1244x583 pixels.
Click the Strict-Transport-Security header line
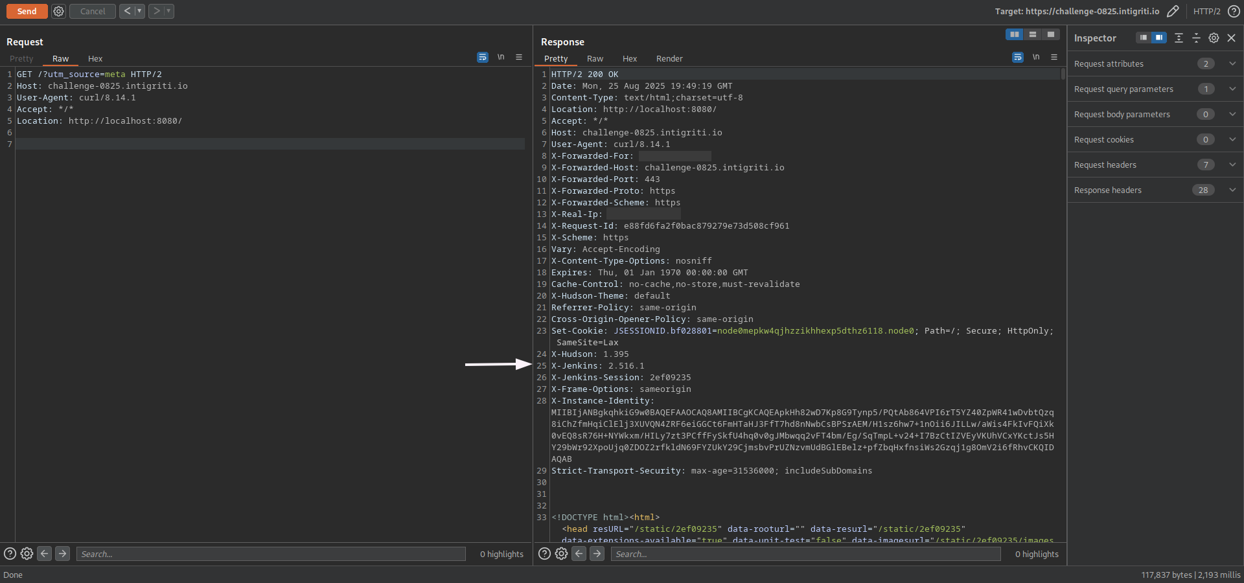click(711, 471)
